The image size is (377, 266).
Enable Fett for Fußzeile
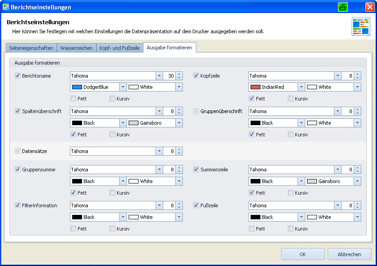pyautogui.click(x=252, y=229)
